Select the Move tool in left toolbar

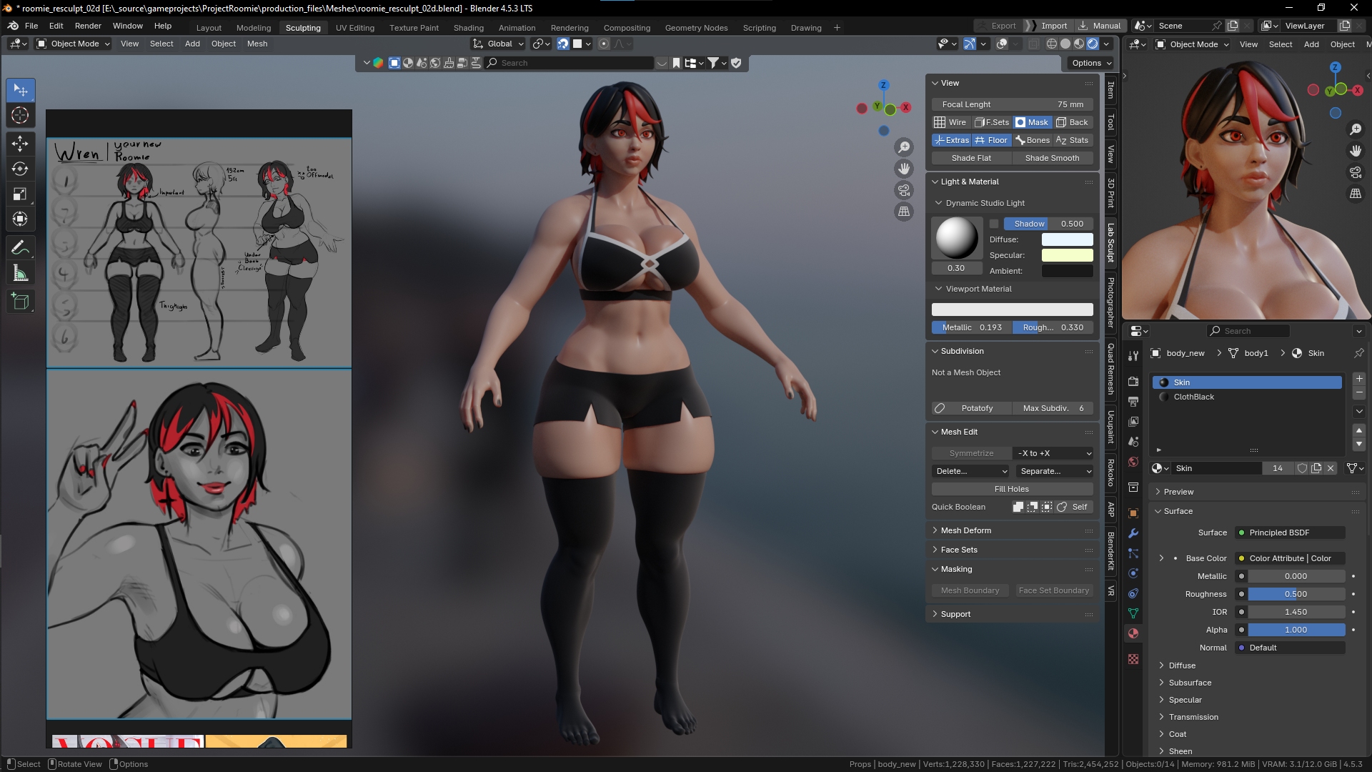click(x=20, y=143)
